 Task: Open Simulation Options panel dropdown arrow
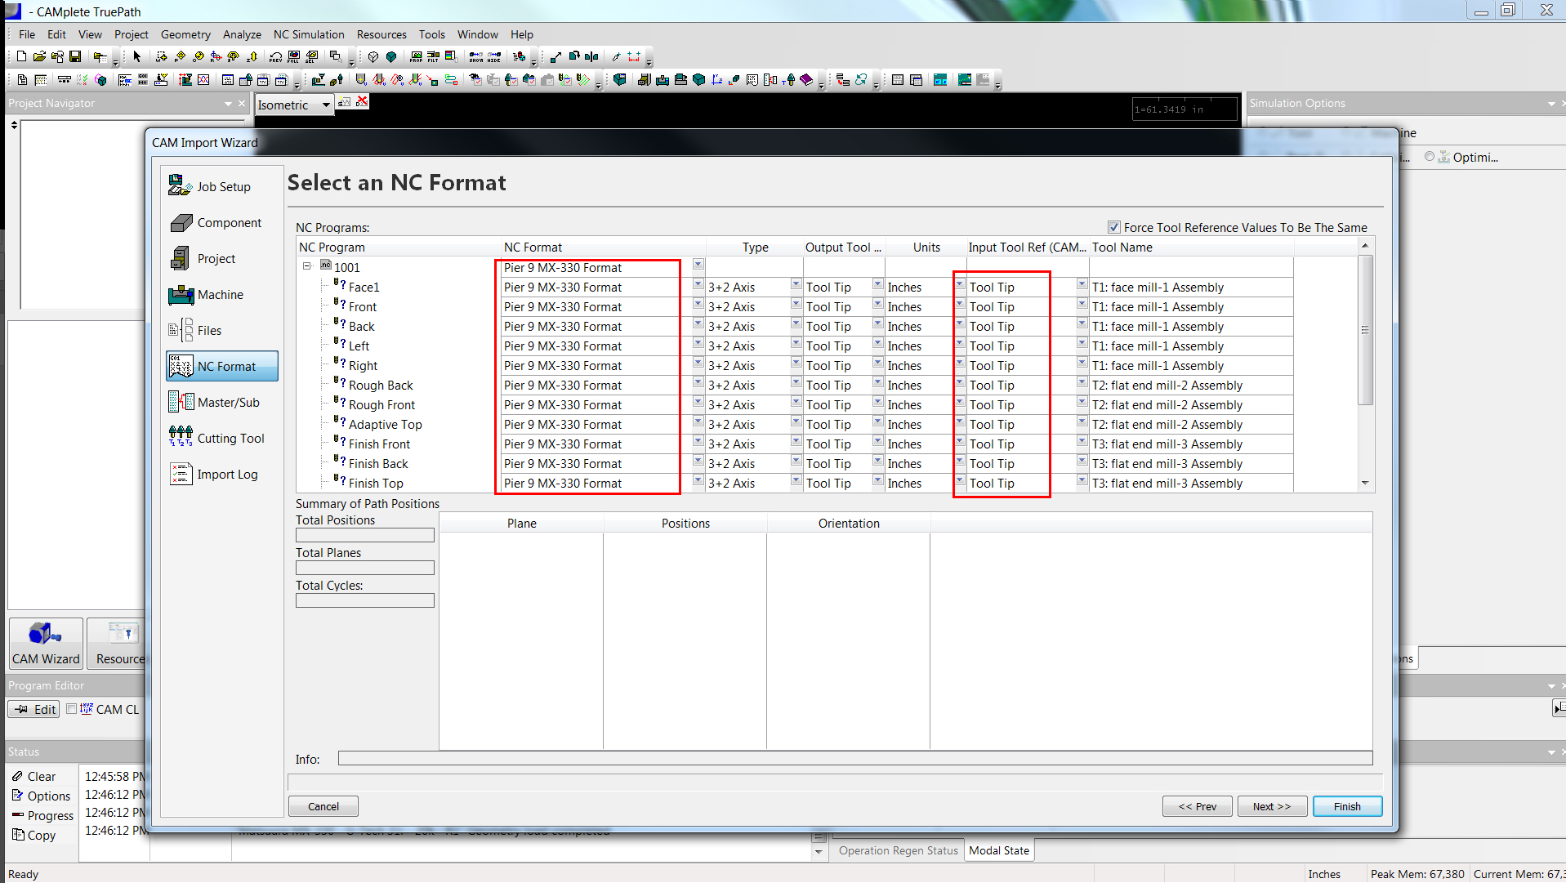[x=1551, y=104]
